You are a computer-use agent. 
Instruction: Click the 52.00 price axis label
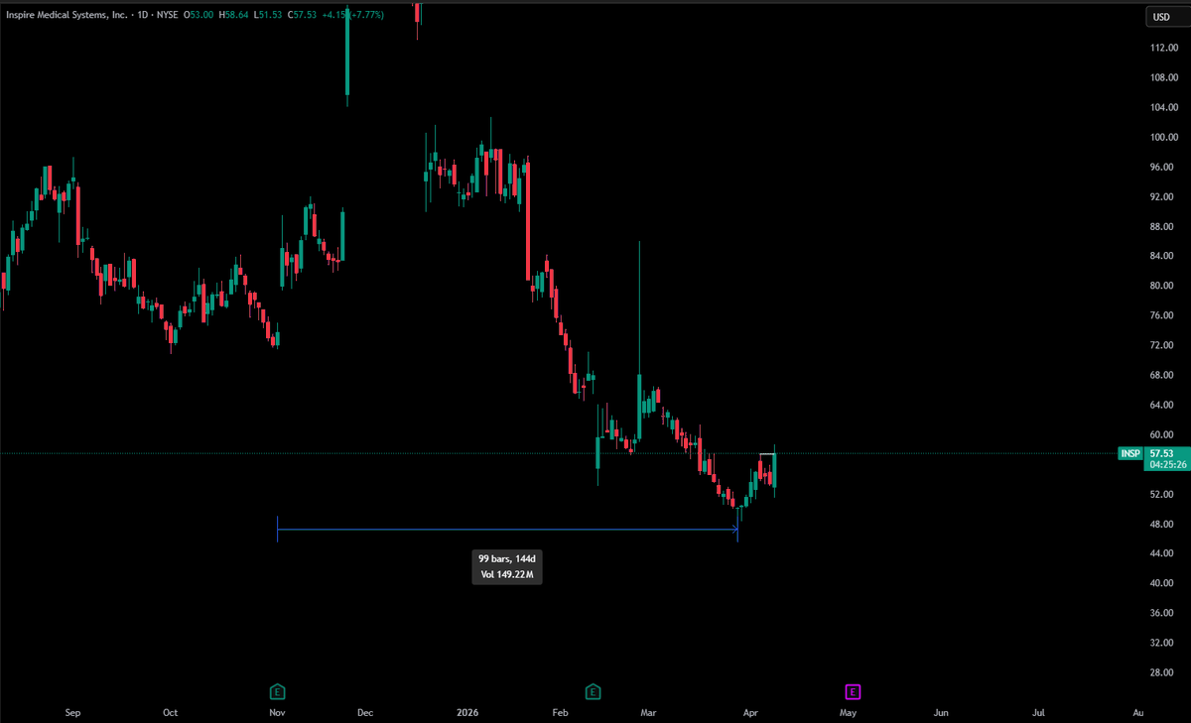pyautogui.click(x=1162, y=494)
